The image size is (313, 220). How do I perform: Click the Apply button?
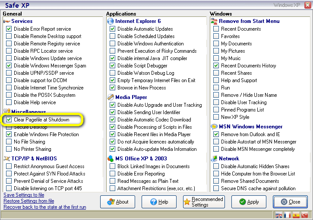[249, 202]
